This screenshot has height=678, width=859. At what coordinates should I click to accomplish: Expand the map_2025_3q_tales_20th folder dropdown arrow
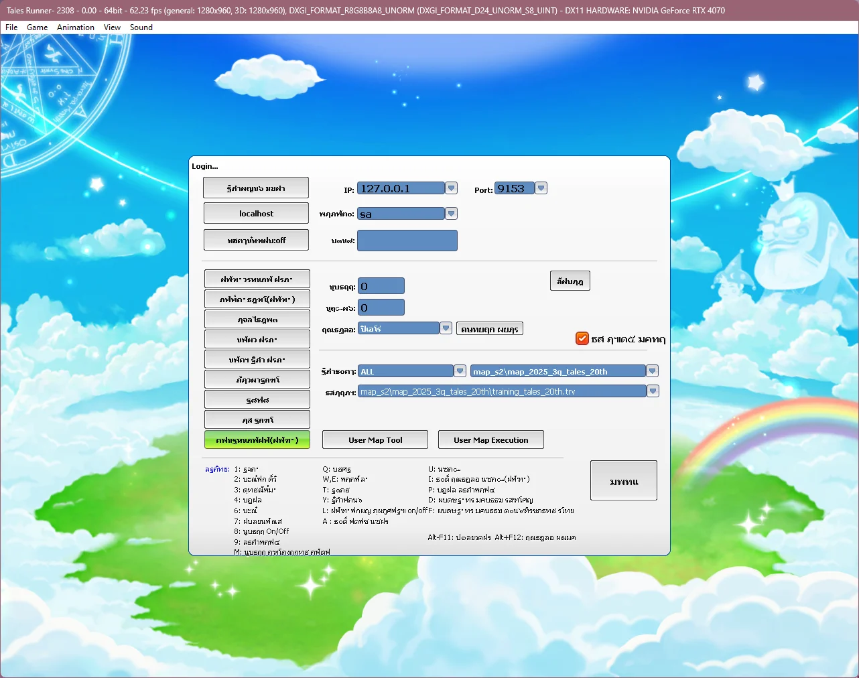[653, 370]
